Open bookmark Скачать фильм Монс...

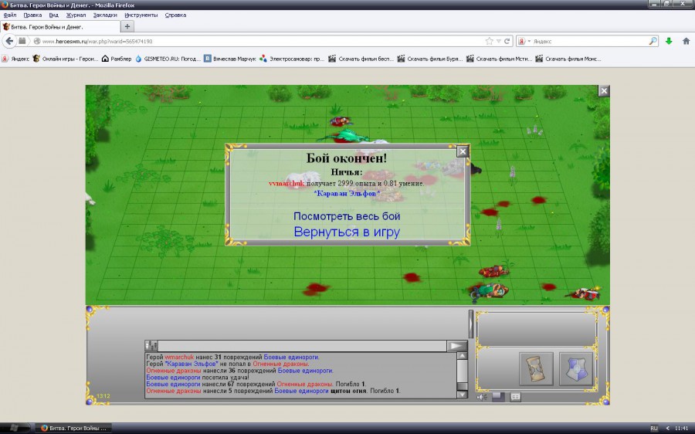pyautogui.click(x=568, y=59)
